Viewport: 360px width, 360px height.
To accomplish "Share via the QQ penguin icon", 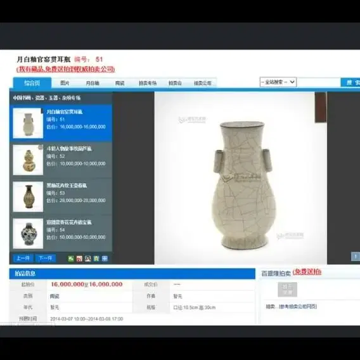I will tap(87, 259).
